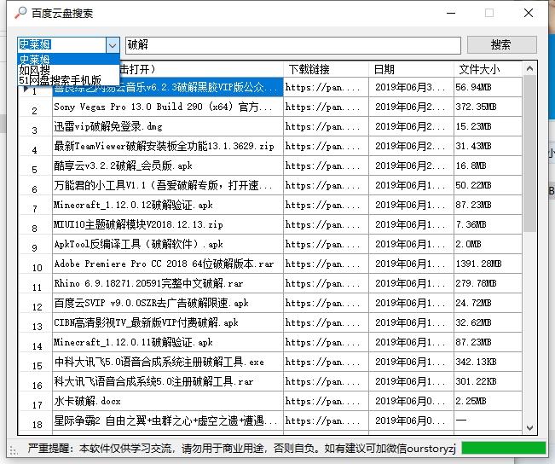
Task: Select 史莱姆 in the dropdown list
Action: 69,59
